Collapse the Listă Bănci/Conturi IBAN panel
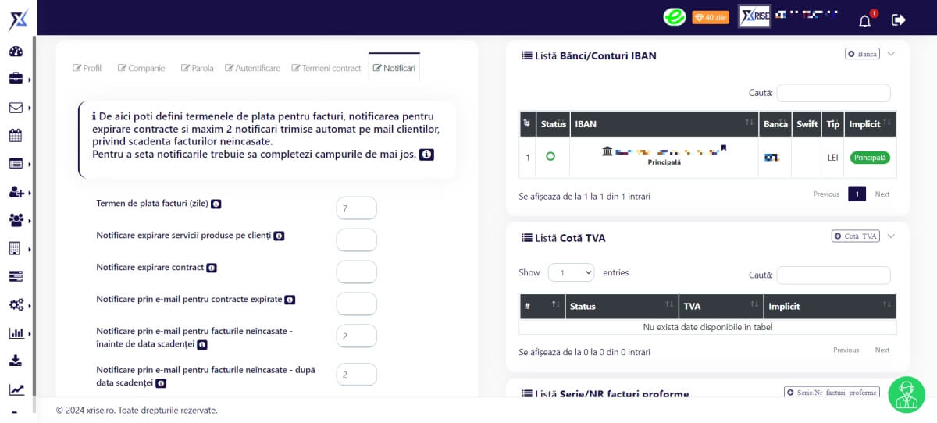The height and width of the screenshot is (423, 937). pyautogui.click(x=891, y=54)
